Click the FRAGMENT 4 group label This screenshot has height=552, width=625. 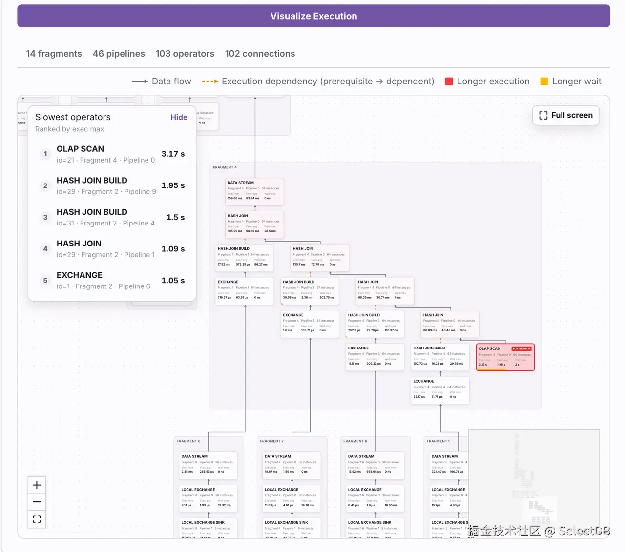pos(225,167)
